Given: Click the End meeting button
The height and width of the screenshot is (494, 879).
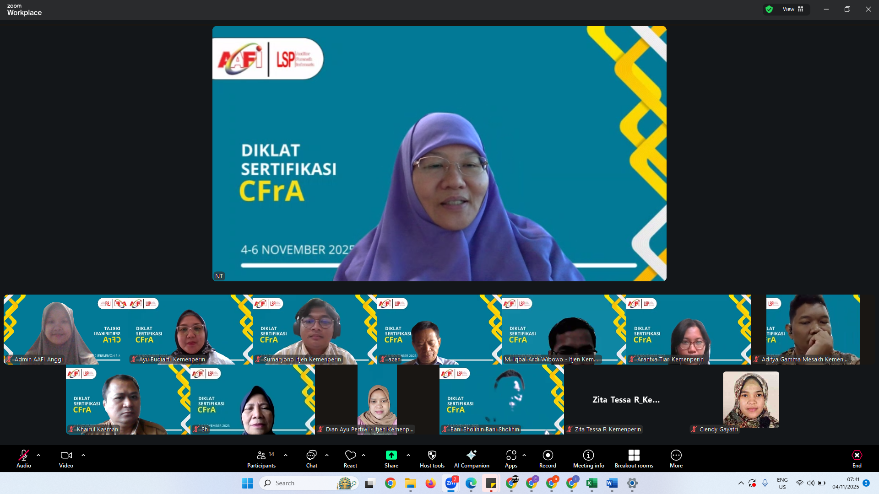Looking at the screenshot, I should 857,459.
